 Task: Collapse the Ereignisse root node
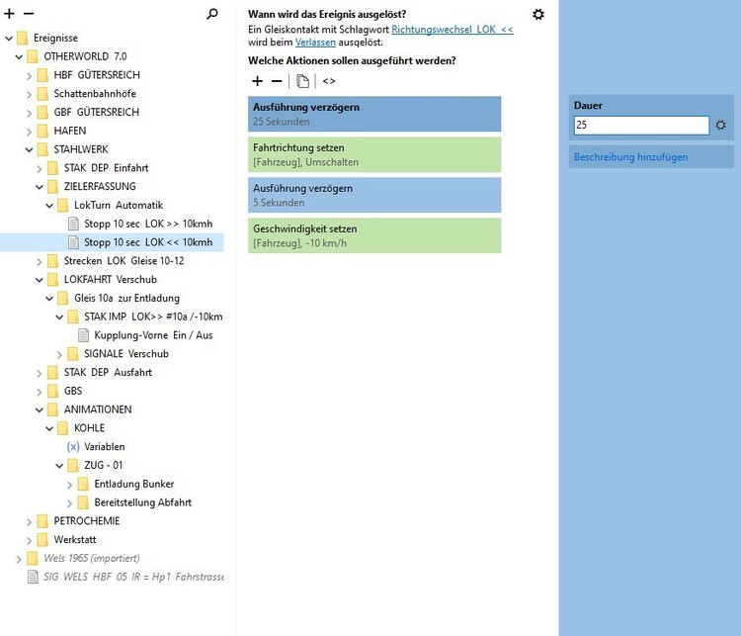point(9,38)
